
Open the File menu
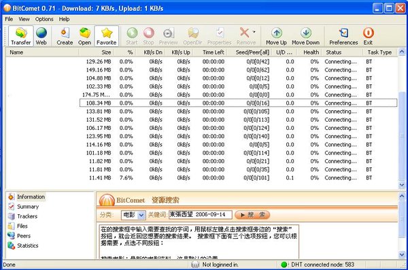pyautogui.click(x=9, y=19)
